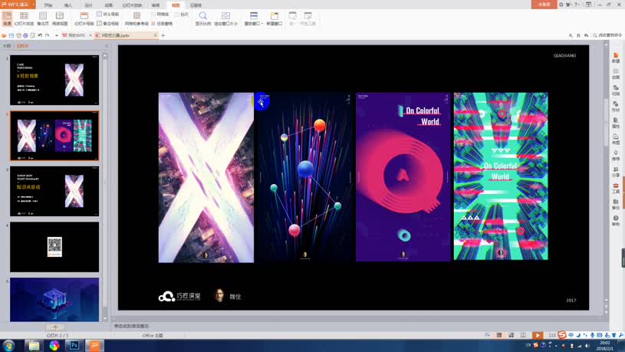
Task: Open the Animation ribbon tab
Action: coord(108,5)
